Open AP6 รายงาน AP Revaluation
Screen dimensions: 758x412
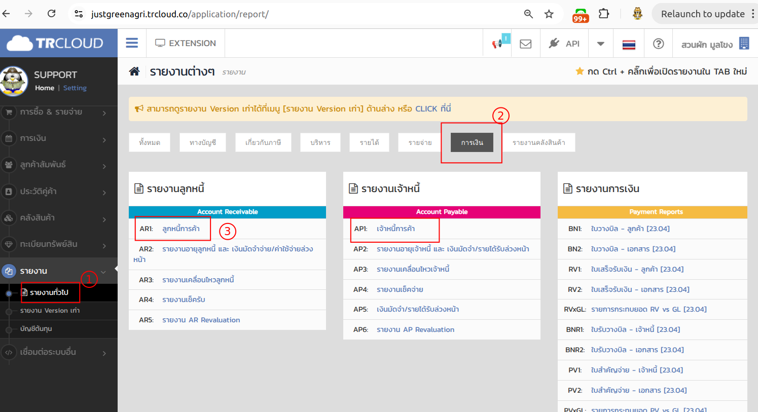pyautogui.click(x=416, y=329)
